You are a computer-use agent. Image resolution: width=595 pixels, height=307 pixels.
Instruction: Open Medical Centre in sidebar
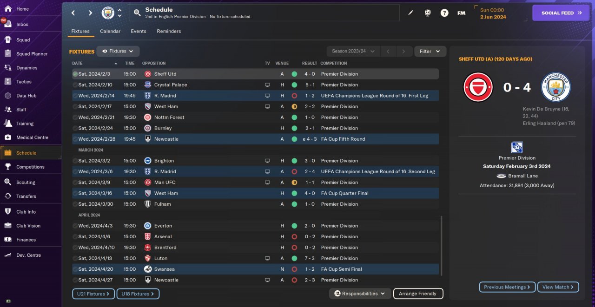pyautogui.click(x=32, y=137)
